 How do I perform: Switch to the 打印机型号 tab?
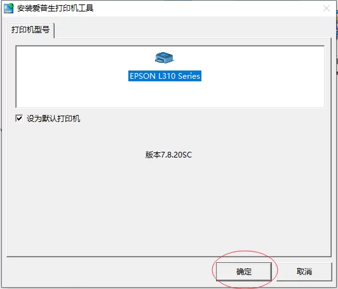[x=30, y=30]
